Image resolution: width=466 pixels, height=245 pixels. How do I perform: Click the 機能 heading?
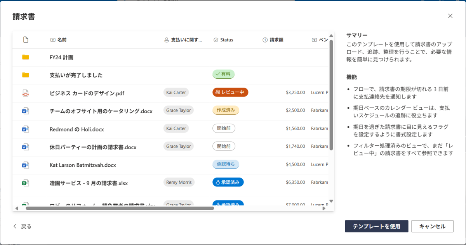tap(352, 77)
